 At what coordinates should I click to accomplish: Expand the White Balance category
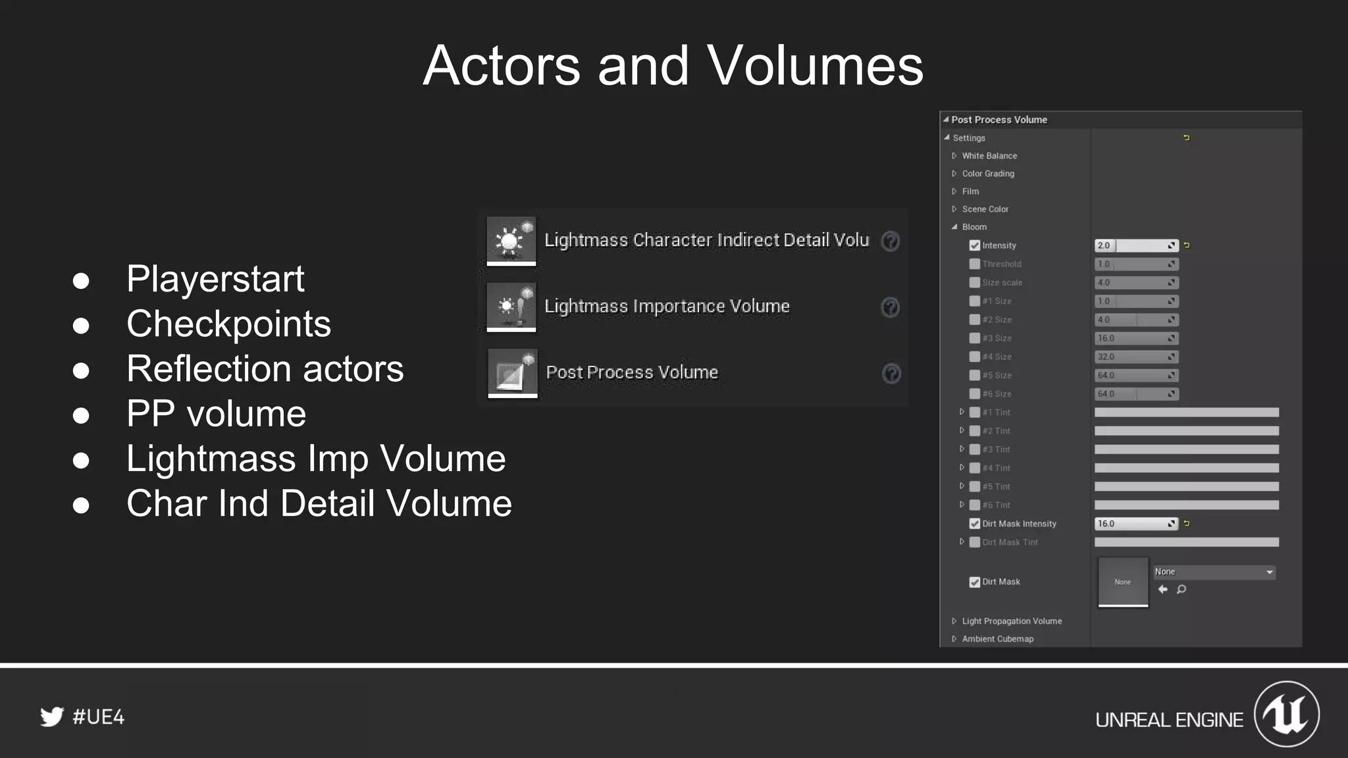click(x=954, y=156)
